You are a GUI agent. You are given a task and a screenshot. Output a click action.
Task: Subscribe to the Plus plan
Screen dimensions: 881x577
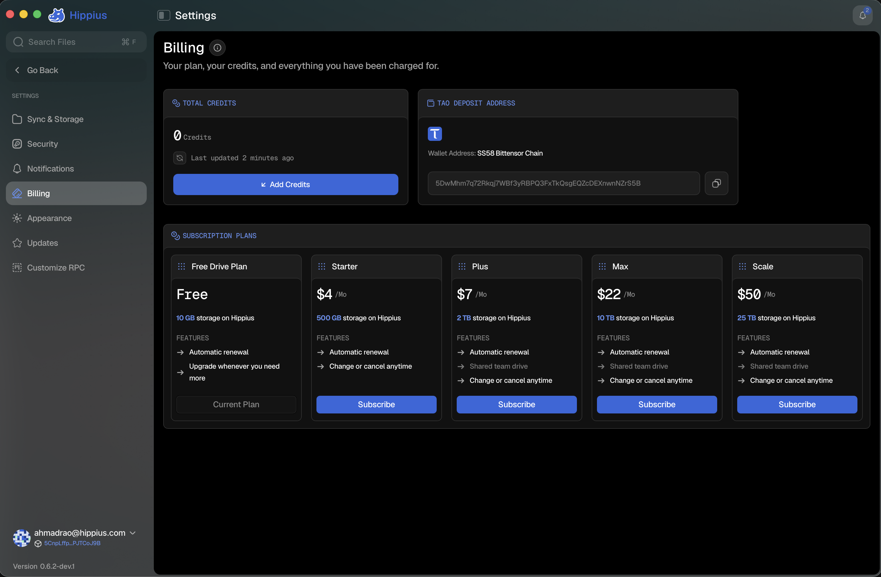[517, 405]
